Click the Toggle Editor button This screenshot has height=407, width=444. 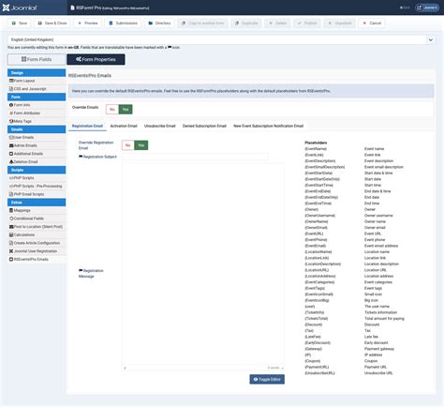point(267,379)
